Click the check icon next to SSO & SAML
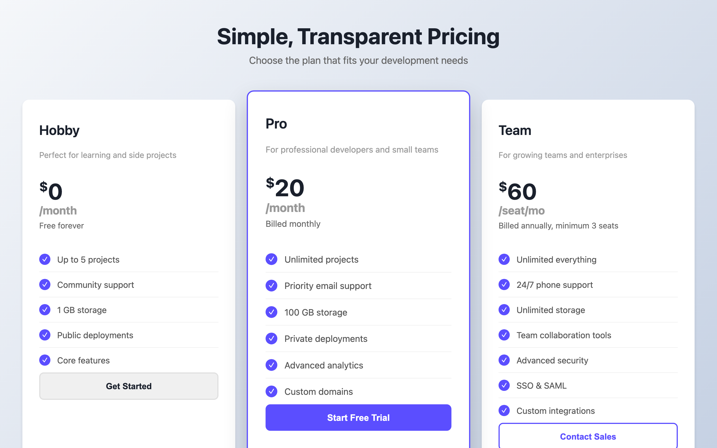This screenshot has height=448, width=717. point(504,385)
